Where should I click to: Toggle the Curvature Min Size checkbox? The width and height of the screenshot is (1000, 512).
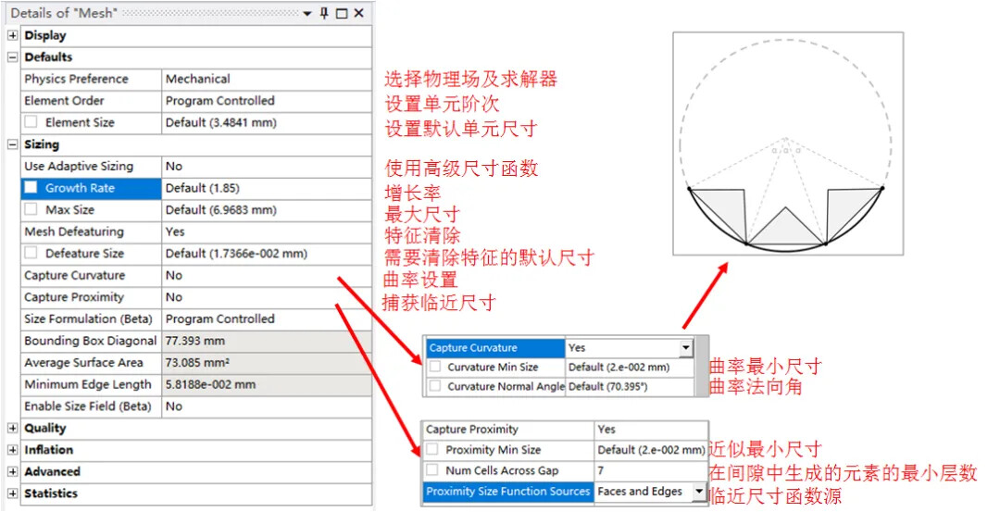(434, 367)
